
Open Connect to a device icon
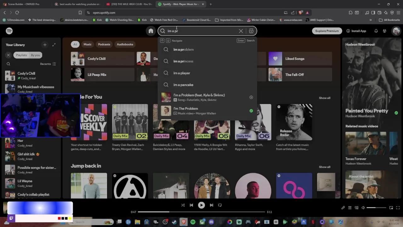pos(356,208)
